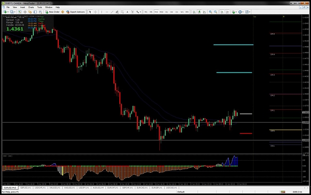This screenshot has width=311, height=195.
Task: Switch to the EURCAD,H1 chart tab
Action: pos(142,188)
